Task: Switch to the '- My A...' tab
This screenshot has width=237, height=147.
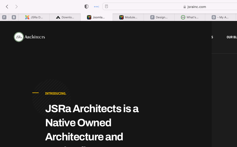Action: click(x=220, y=17)
